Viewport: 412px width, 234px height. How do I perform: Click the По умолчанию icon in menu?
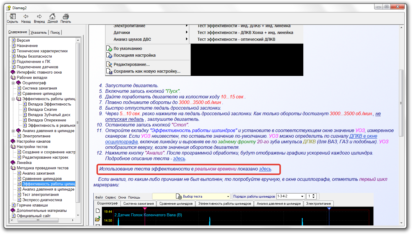click(x=109, y=49)
